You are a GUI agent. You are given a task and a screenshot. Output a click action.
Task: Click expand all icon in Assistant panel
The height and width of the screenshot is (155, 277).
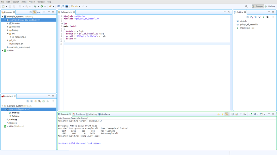point(32,101)
